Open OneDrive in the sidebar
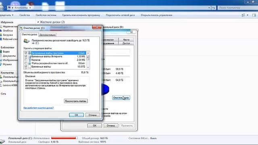The image size is (258, 145). click(8, 31)
